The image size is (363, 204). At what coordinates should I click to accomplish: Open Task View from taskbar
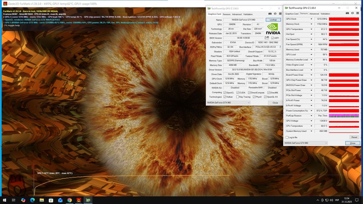click(13, 200)
